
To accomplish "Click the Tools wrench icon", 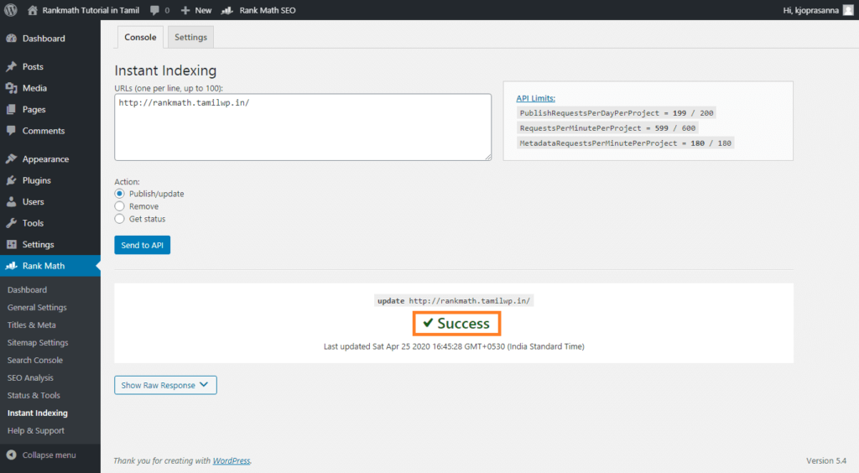I will click(11, 223).
